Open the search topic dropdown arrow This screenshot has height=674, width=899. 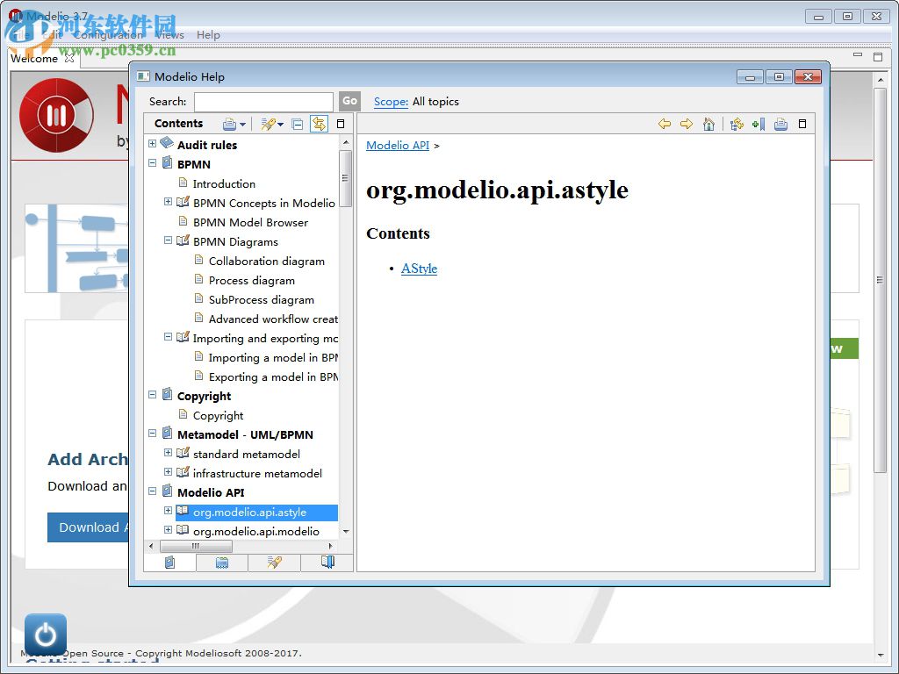(x=281, y=125)
